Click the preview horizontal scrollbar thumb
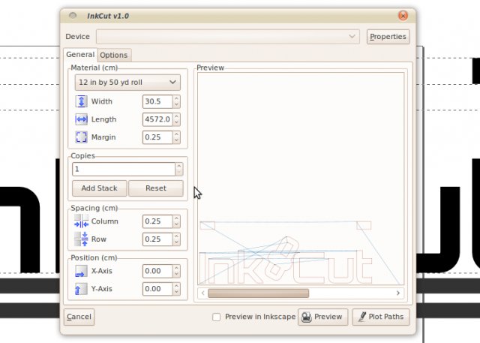The height and width of the screenshot is (343, 480). tap(258, 293)
